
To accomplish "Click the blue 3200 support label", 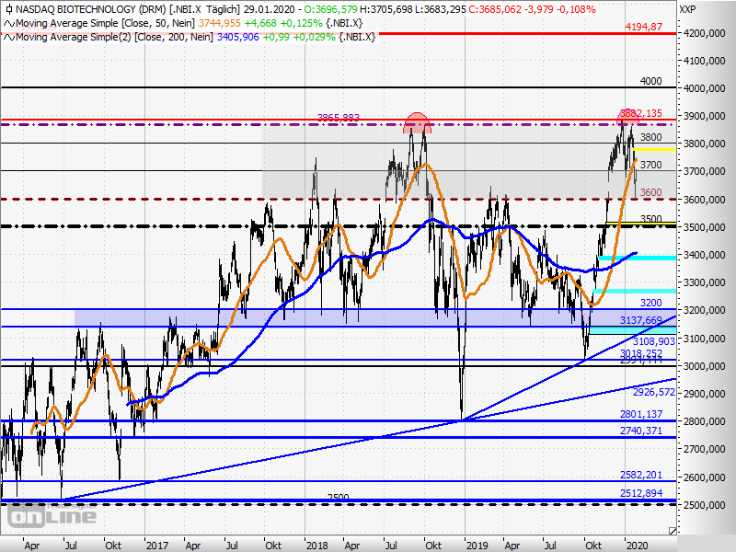I will 651,303.
